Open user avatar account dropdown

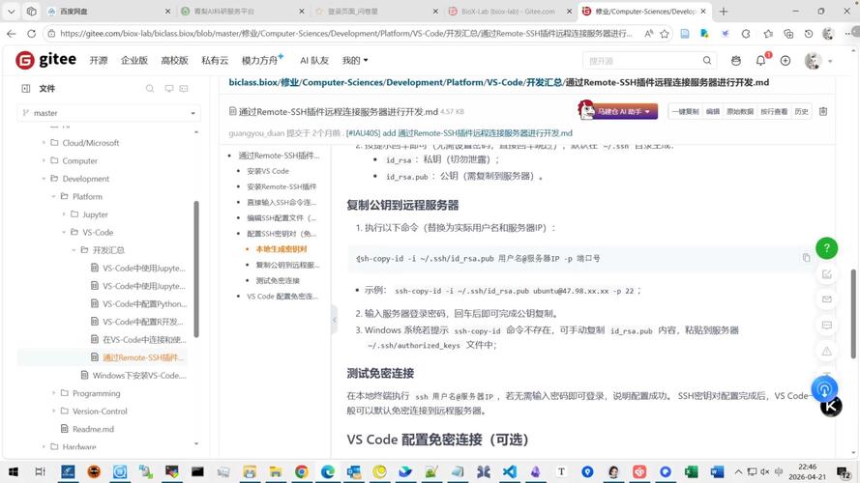[818, 61]
